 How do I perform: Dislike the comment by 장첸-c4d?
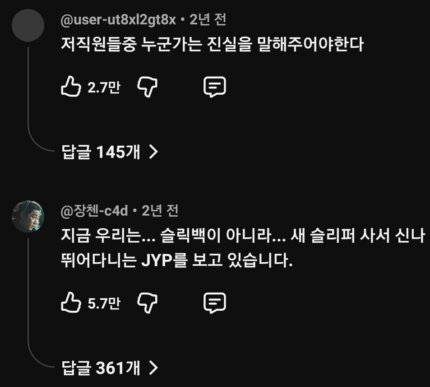147,303
